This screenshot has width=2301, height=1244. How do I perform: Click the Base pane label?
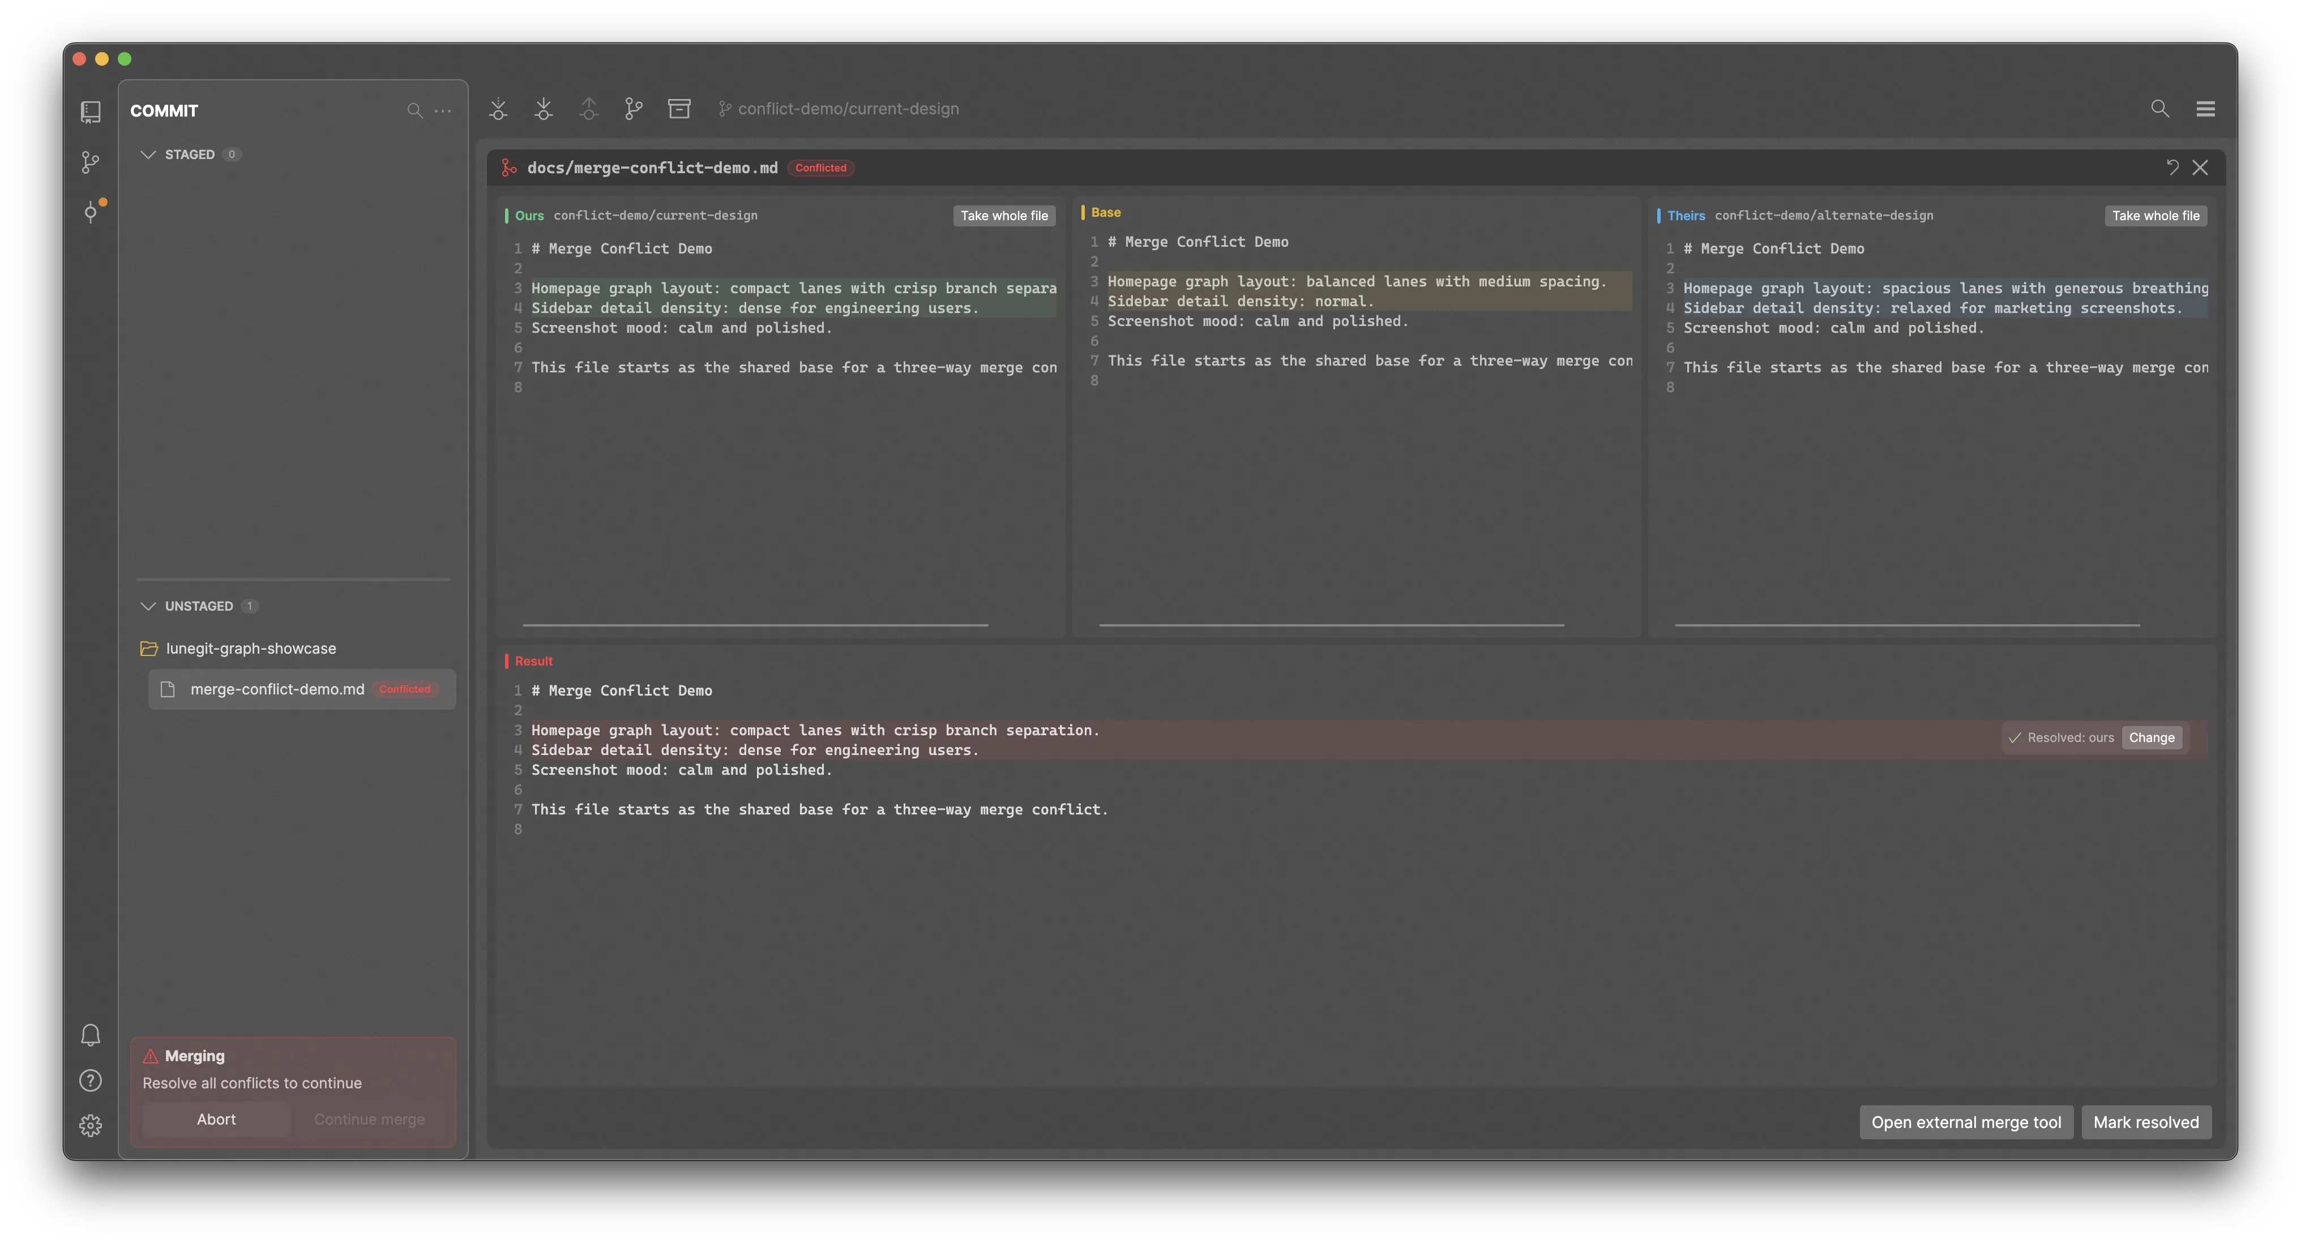[x=1105, y=213]
